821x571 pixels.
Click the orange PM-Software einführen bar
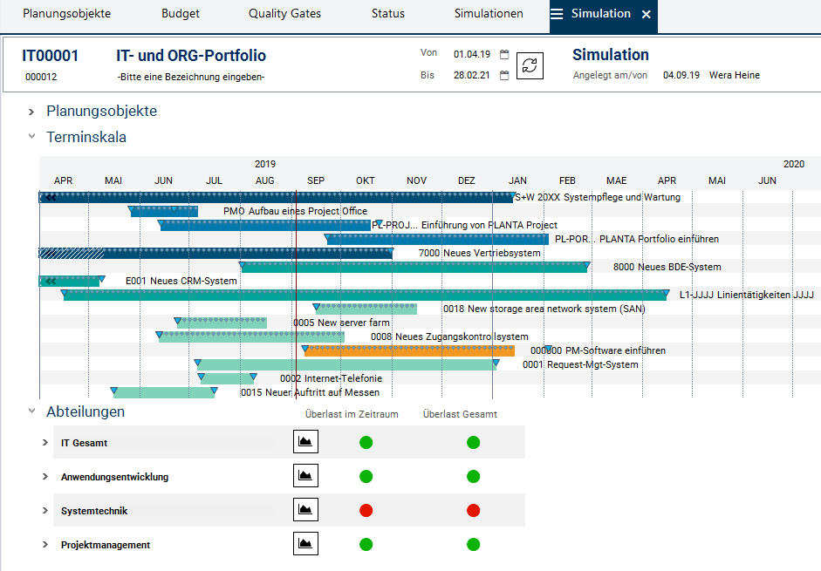[408, 350]
